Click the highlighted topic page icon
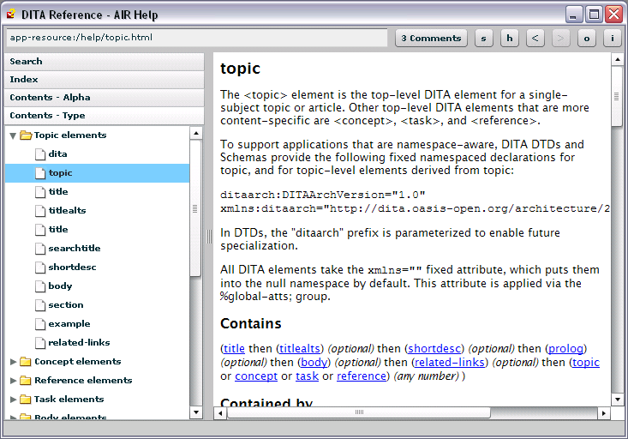The height and width of the screenshot is (439, 628). coord(40,173)
